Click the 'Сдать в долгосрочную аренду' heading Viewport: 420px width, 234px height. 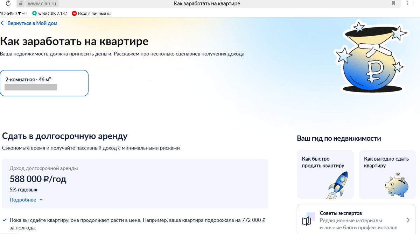coord(65,136)
